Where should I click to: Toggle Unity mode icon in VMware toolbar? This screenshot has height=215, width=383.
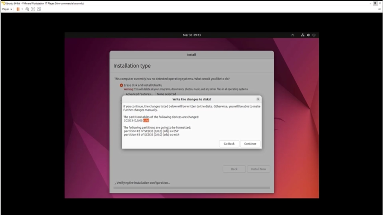(39, 9)
